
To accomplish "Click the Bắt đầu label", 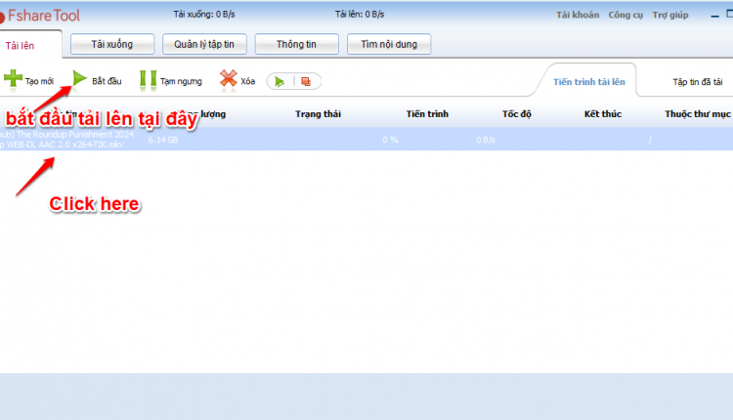I will (x=107, y=81).
